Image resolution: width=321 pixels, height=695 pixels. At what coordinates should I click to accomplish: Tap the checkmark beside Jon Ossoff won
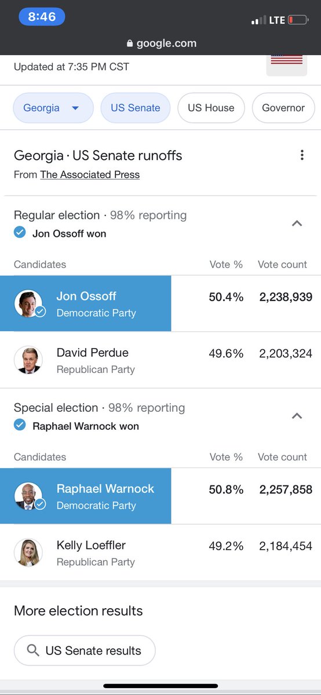pos(20,233)
